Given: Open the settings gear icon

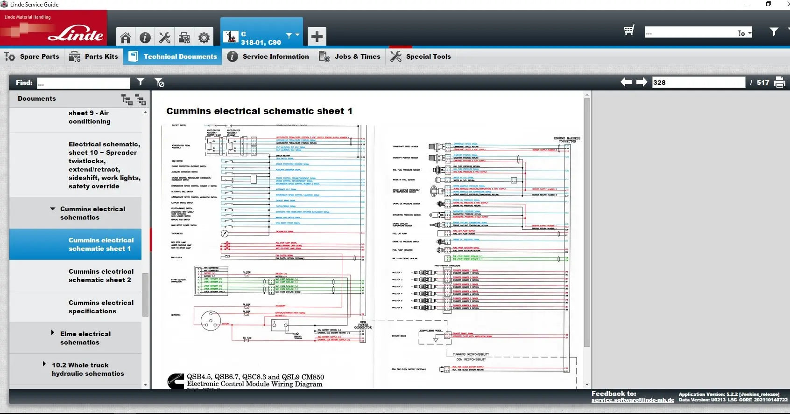Looking at the screenshot, I should click(x=204, y=37).
